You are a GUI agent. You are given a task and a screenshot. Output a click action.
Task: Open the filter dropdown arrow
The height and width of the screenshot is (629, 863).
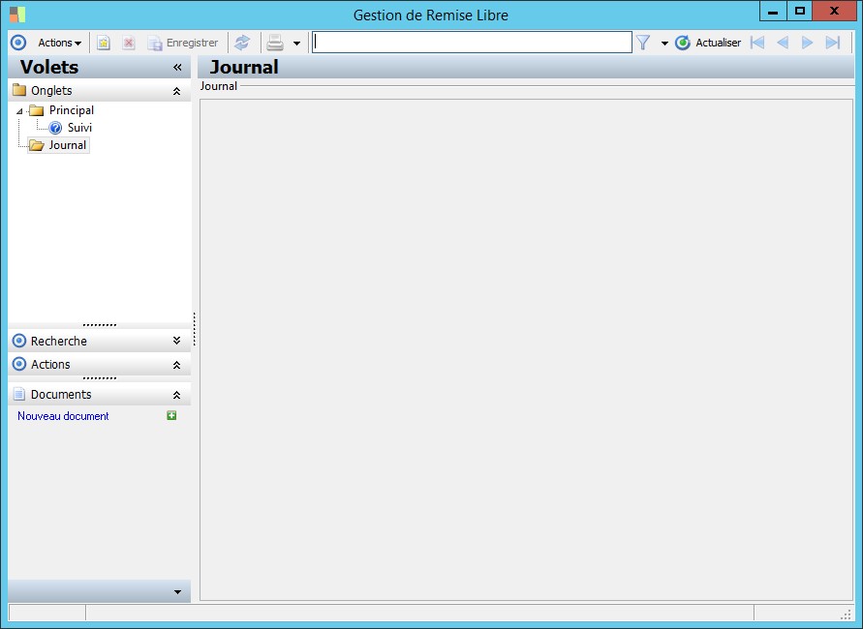(664, 43)
